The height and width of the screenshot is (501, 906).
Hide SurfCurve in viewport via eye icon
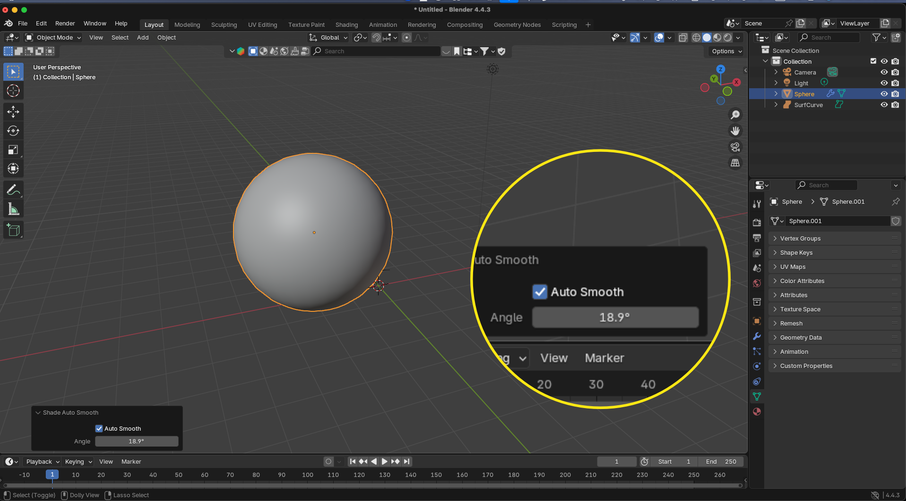(884, 105)
